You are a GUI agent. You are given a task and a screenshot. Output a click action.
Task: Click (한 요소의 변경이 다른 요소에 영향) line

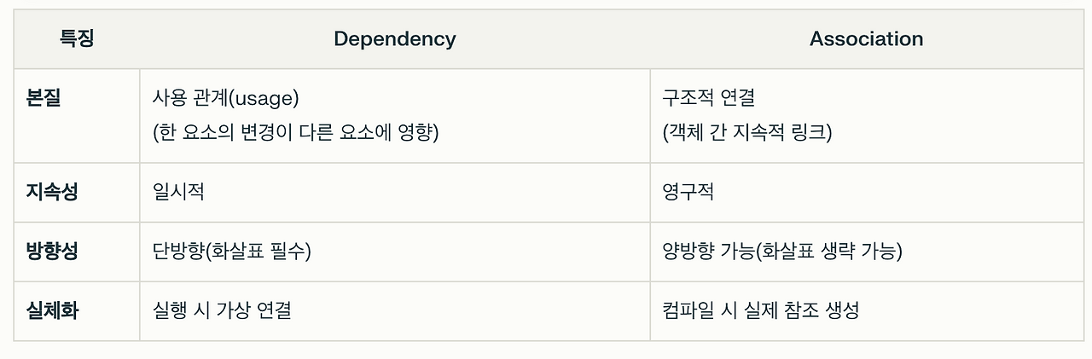click(294, 134)
